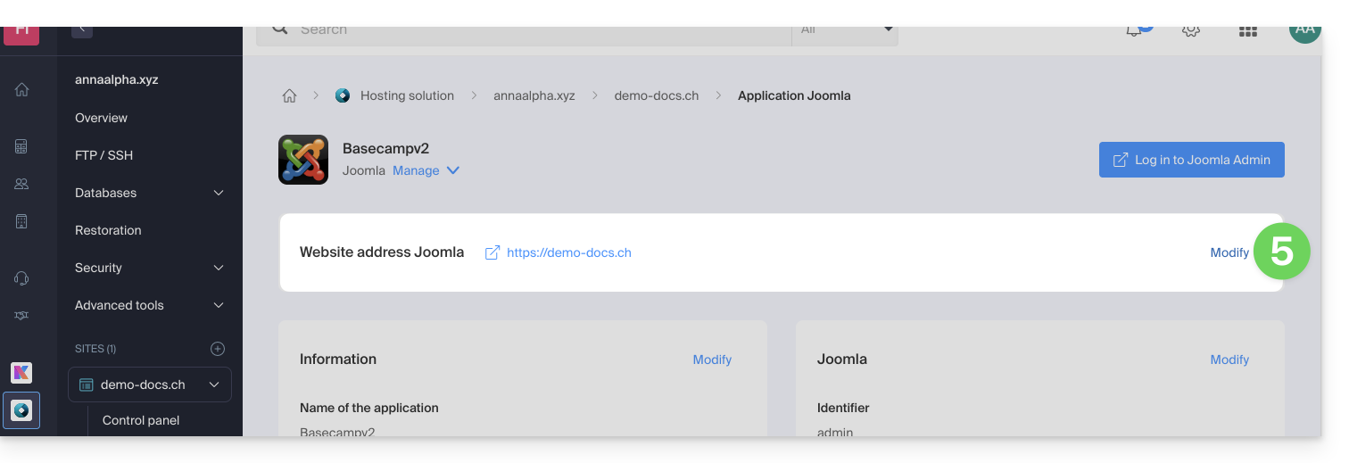Click the notifications bell icon

pyautogui.click(x=1134, y=30)
